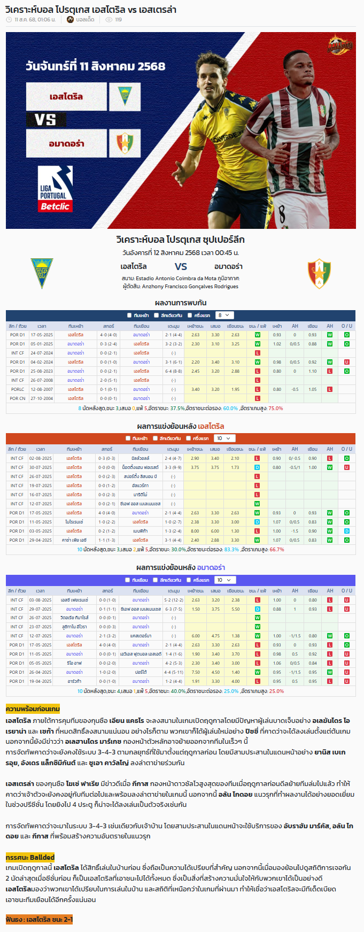Click the O badge in 02-08-2025 row
364x932 pixels.
point(347,458)
